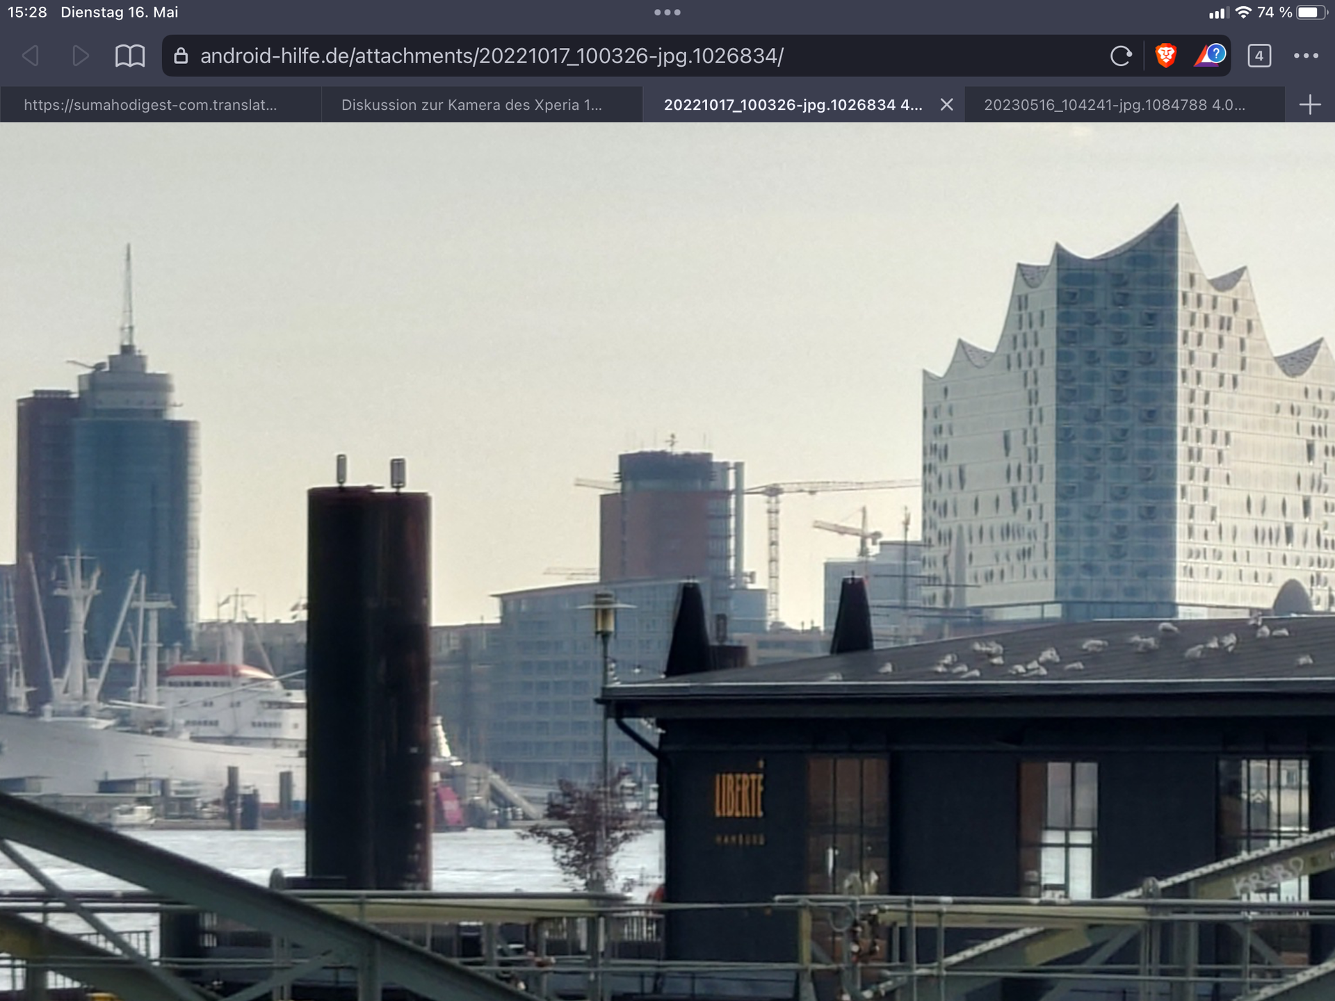The image size is (1335, 1001).
Task: Show the open tabs counter
Action: pyautogui.click(x=1259, y=56)
